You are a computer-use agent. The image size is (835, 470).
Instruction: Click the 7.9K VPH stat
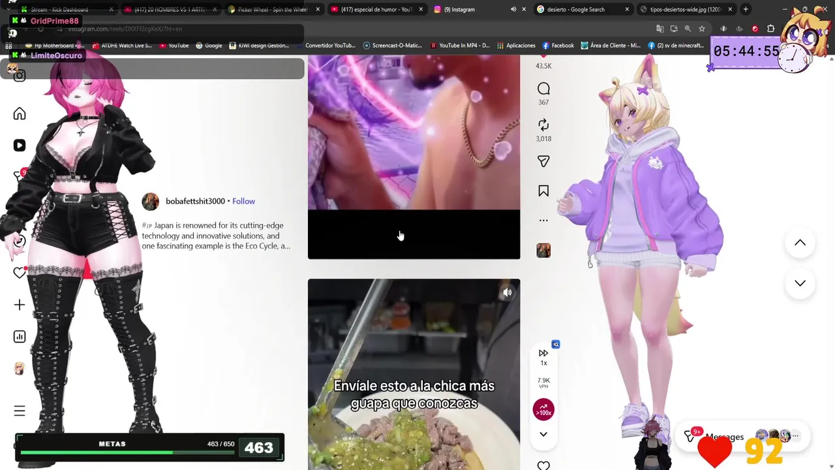tap(543, 383)
